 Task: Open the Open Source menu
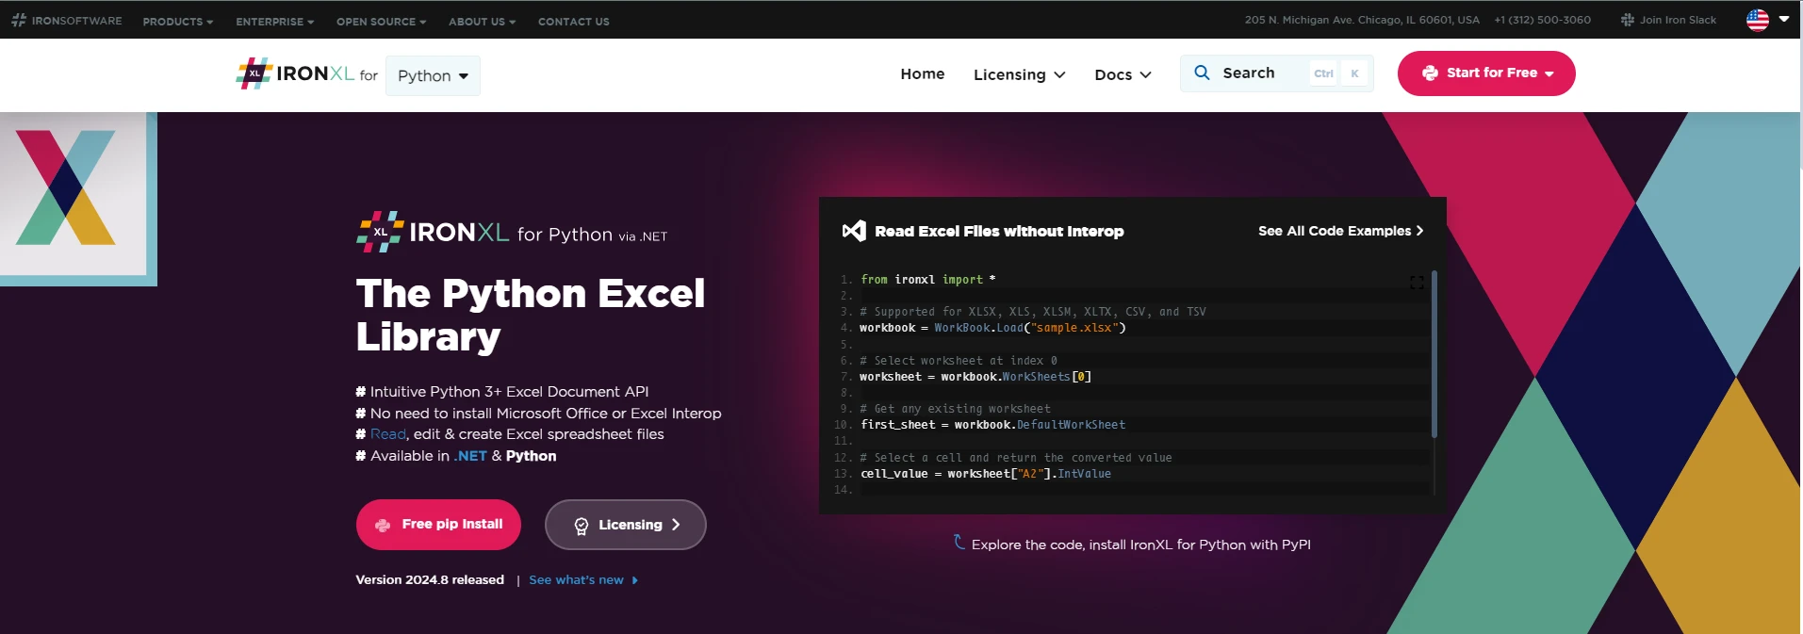click(381, 21)
